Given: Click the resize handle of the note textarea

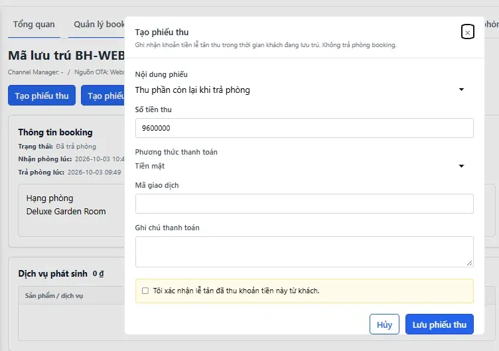Looking at the screenshot, I should (x=469, y=263).
